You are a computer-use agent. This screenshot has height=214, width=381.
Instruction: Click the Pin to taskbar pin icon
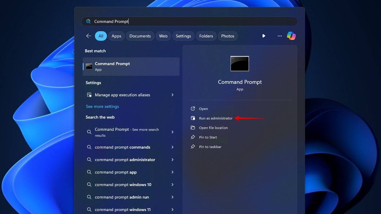193,147
